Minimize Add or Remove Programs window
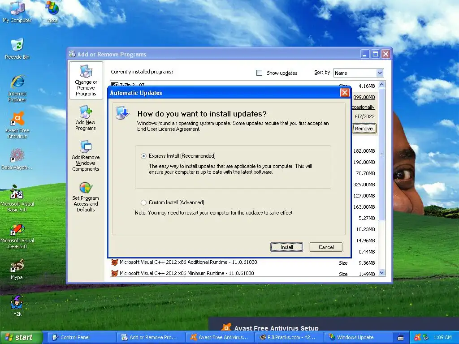Screen dimensions: 459x344 [x=365, y=54]
